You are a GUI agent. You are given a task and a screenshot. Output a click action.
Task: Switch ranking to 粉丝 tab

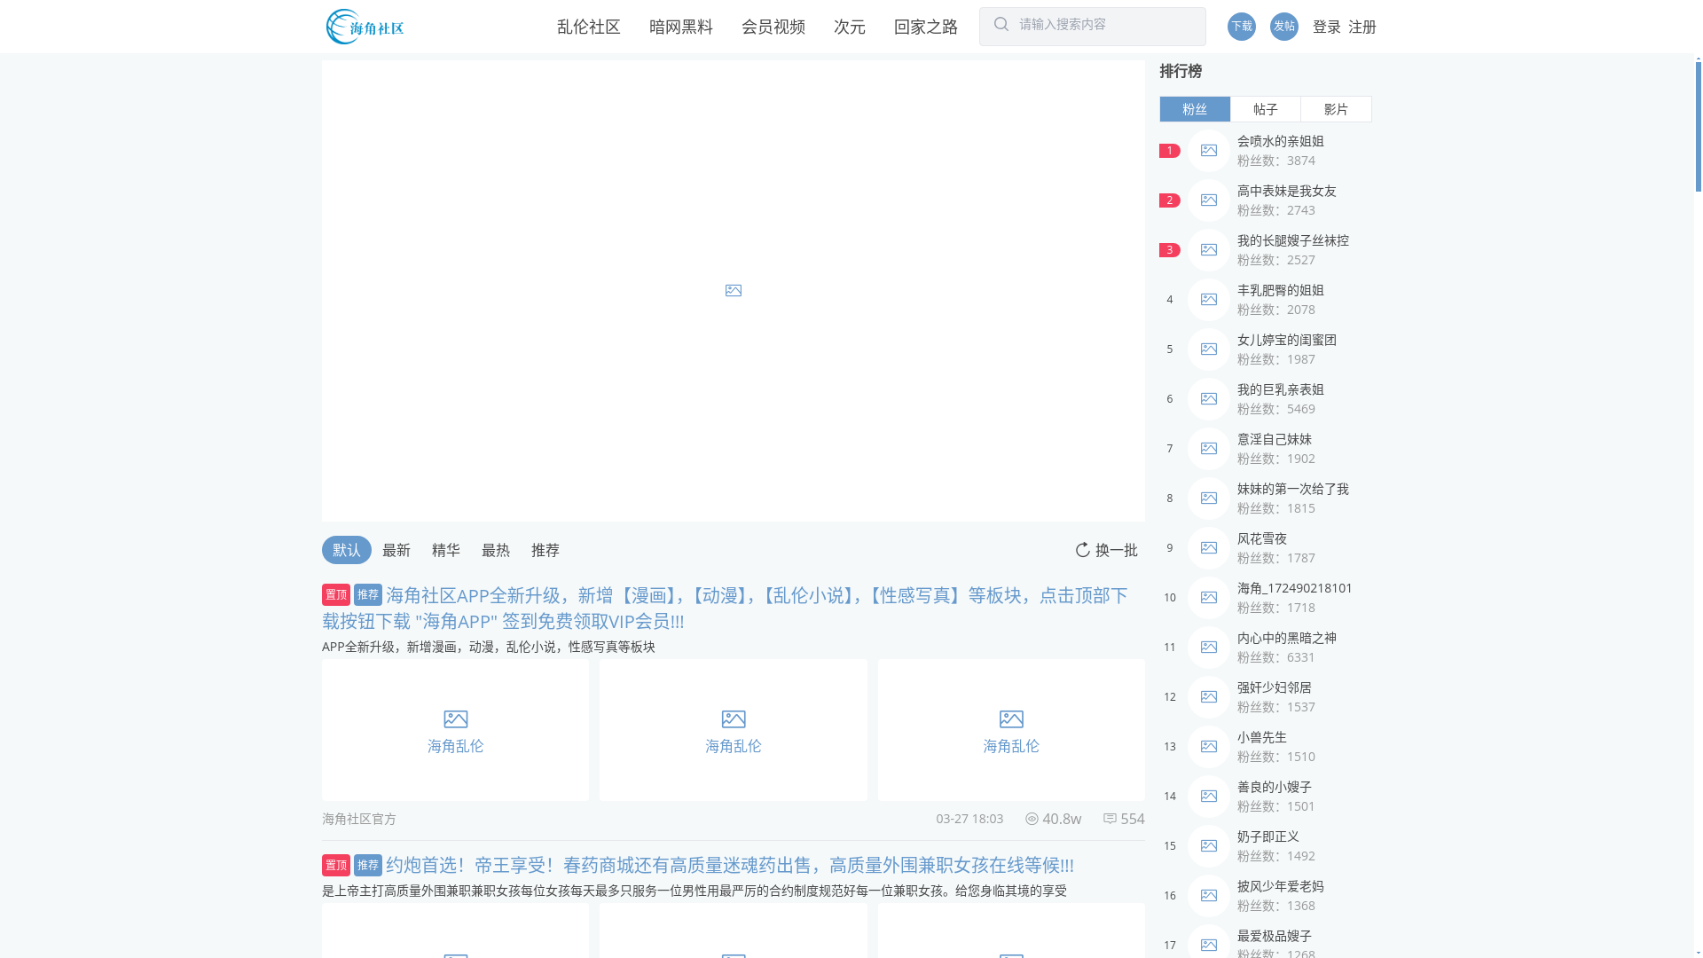[1195, 109]
